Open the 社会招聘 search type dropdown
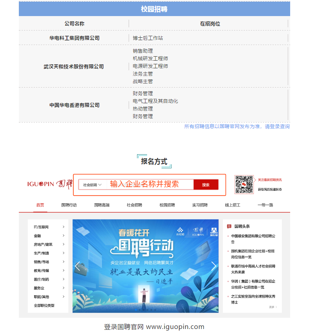The height and width of the screenshot is (333, 311). coord(93,185)
